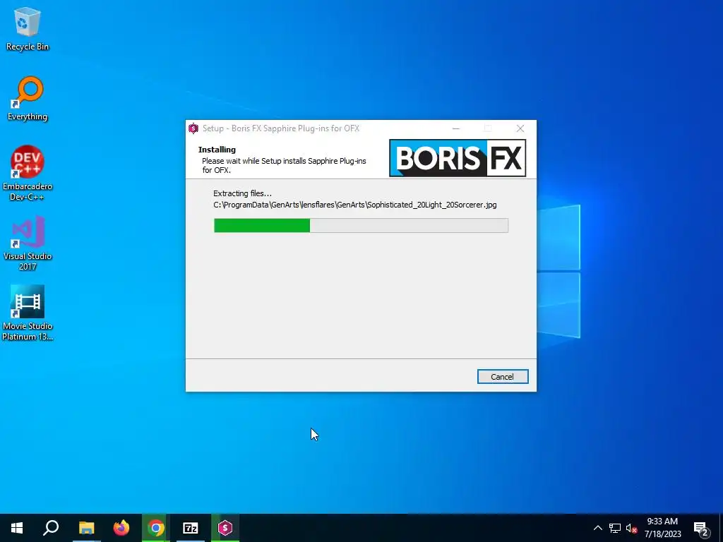Open the muted volume tray icon
This screenshot has width=723, height=542.
point(631,528)
